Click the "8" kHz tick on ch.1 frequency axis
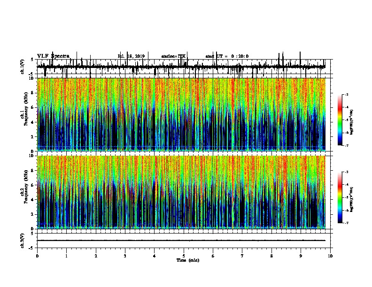 [33, 93]
